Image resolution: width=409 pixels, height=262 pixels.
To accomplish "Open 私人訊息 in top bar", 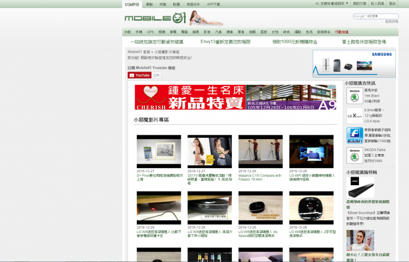I will (x=377, y=3).
